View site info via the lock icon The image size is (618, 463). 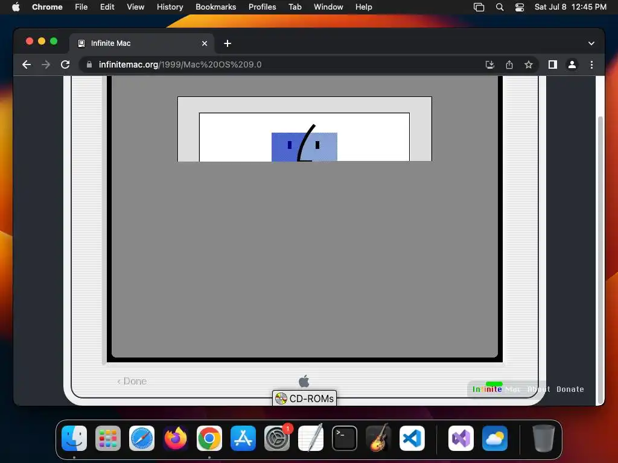pyautogui.click(x=89, y=65)
